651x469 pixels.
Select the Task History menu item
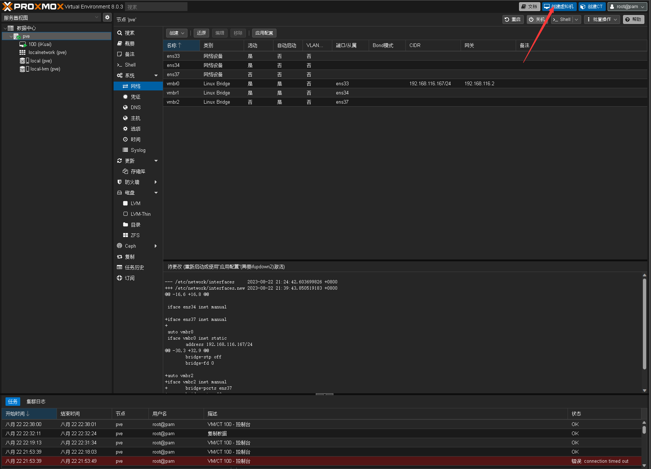[x=134, y=267]
